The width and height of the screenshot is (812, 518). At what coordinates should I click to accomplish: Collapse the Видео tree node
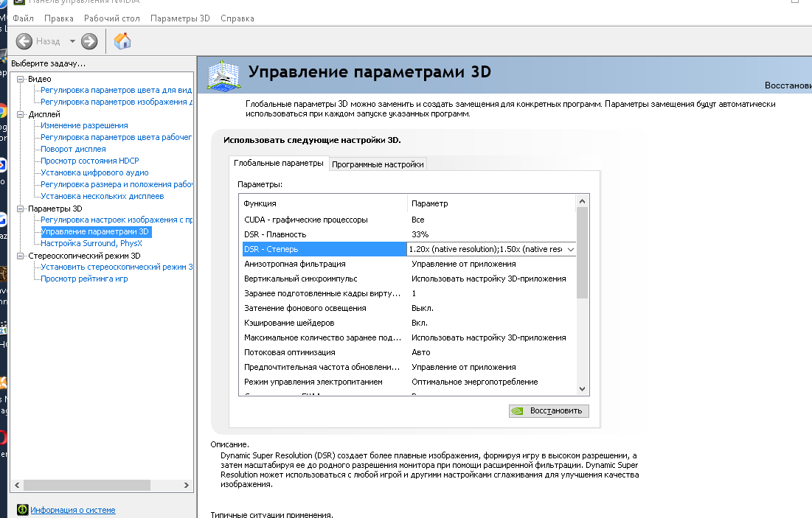click(21, 79)
